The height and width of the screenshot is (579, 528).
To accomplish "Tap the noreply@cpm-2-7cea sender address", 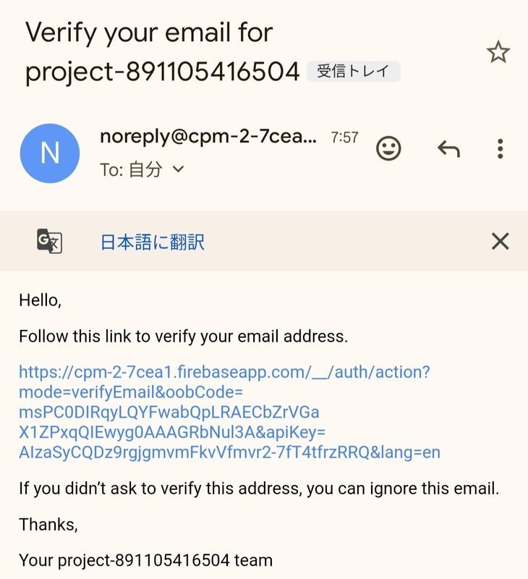I will pyautogui.click(x=208, y=137).
